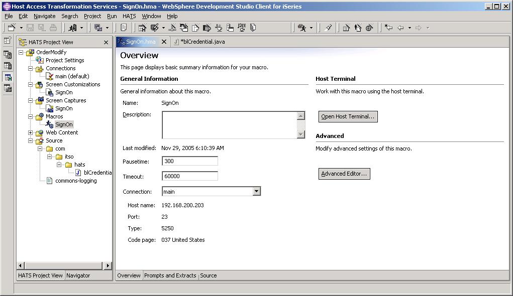513x296 pixels.
Task: Collapse the Screen Customizations folder
Action: [x=31, y=84]
